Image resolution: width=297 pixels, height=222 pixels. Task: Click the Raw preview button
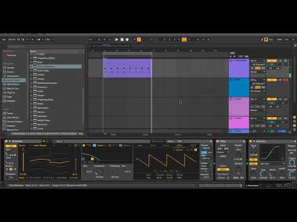(80, 134)
